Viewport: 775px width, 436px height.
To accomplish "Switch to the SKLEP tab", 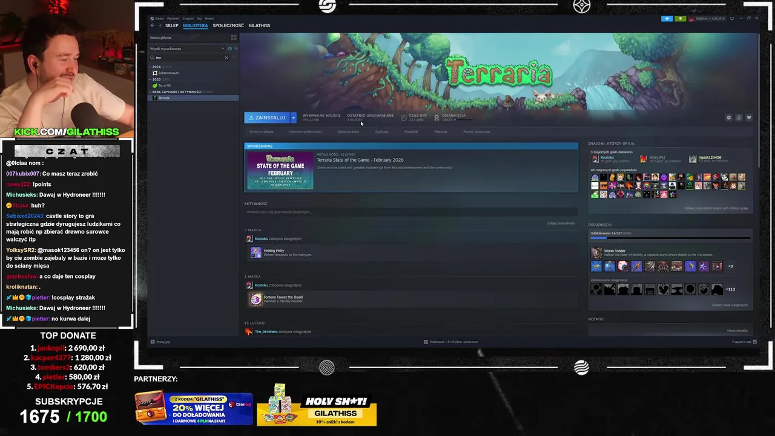I will [x=172, y=25].
